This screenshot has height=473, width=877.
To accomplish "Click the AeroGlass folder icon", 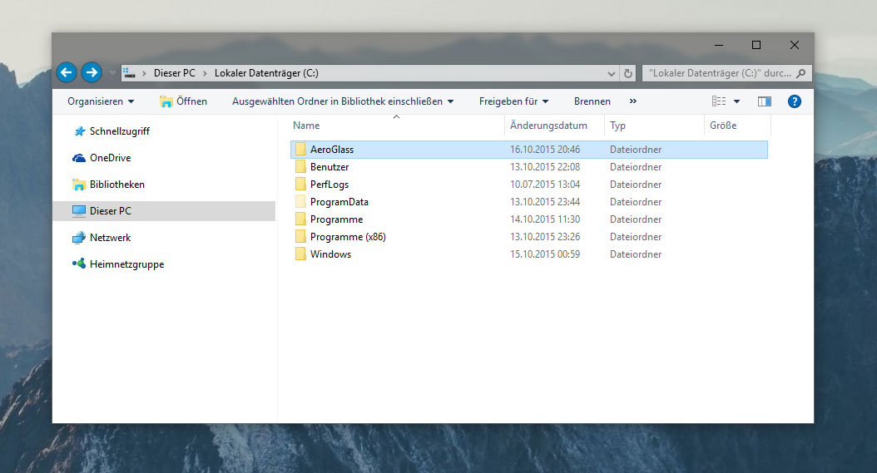I will [x=300, y=150].
